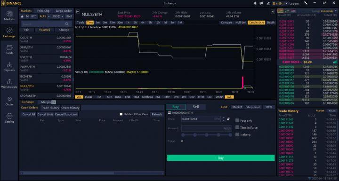Open the Markets sidebar icon
This screenshot has width=339, height=181.
(x=9, y=14)
